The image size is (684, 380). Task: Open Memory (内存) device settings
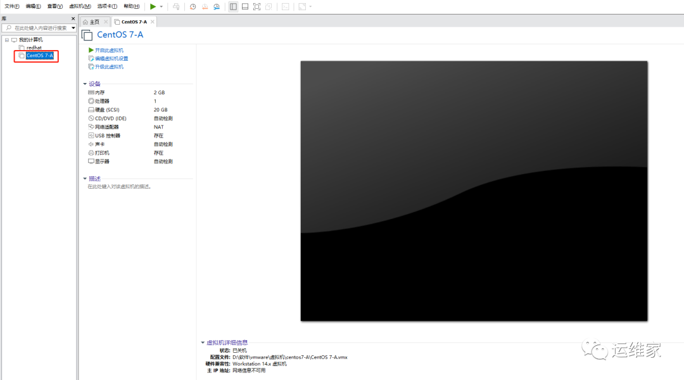coord(98,92)
